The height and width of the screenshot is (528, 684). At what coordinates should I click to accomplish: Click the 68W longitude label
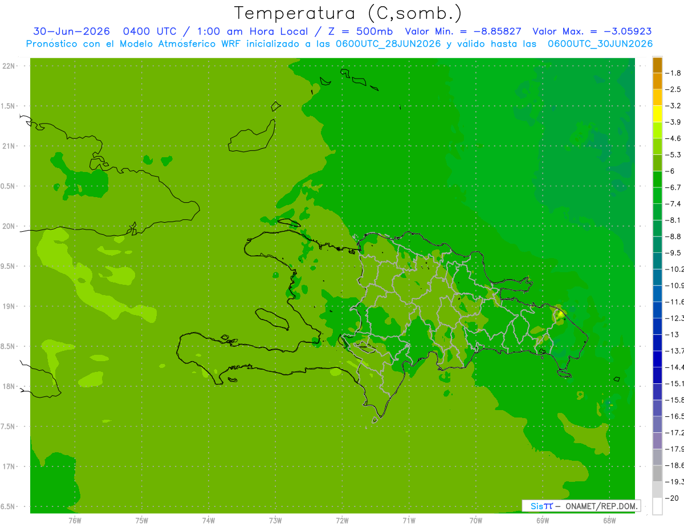point(609,520)
